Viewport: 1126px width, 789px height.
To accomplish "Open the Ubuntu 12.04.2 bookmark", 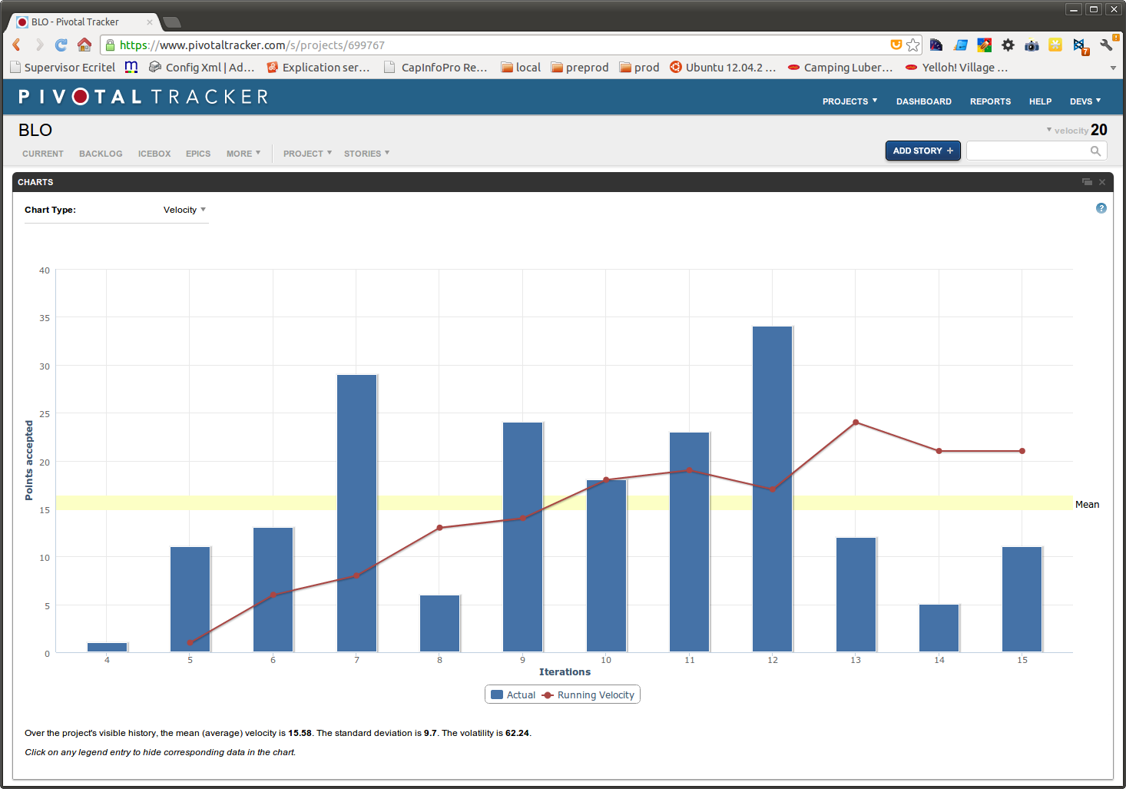I will click(723, 68).
